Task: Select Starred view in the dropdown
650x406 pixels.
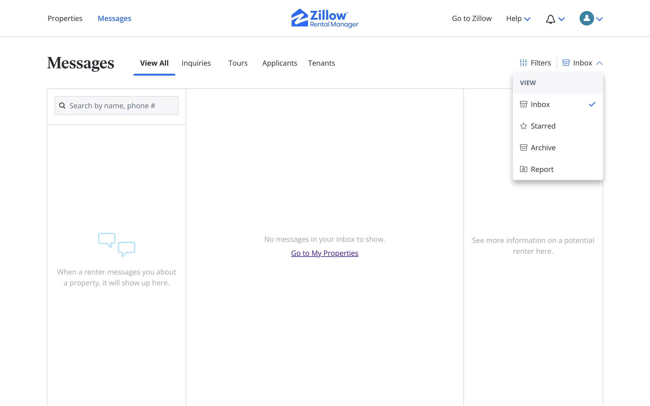Action: point(543,126)
